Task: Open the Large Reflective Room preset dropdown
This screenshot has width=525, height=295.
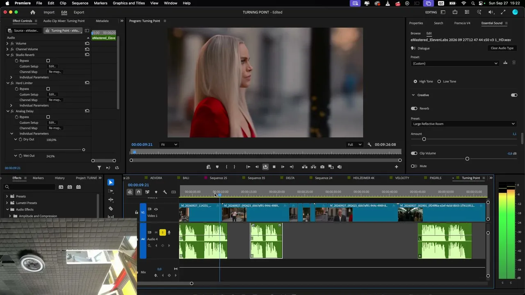Action: 463,124
